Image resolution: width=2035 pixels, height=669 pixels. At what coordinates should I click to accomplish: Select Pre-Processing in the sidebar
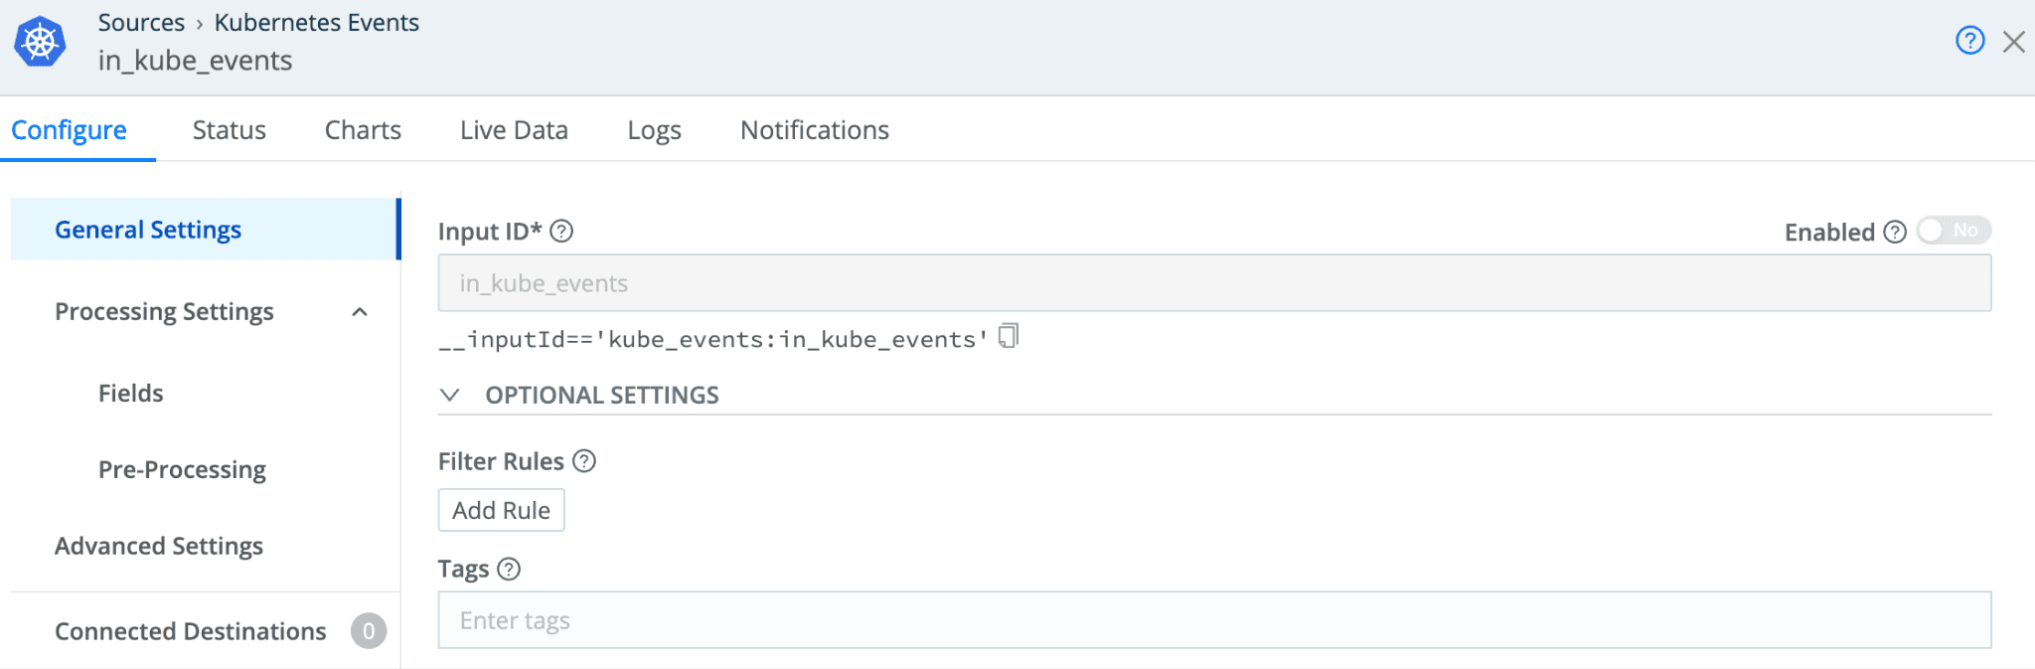pyautogui.click(x=182, y=469)
